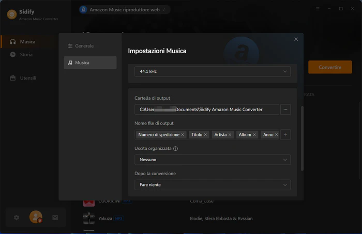
Task: Expand the Fare niente after-conversion dropdown
Action: [213, 185]
